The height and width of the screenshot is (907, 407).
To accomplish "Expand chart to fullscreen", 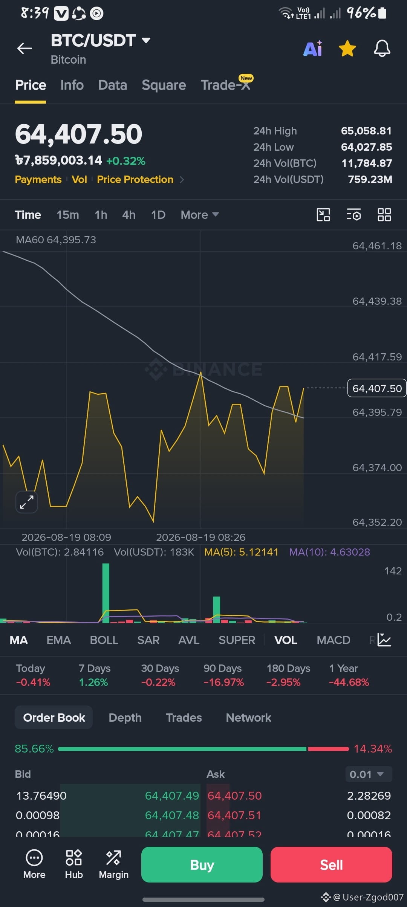I will tap(27, 502).
